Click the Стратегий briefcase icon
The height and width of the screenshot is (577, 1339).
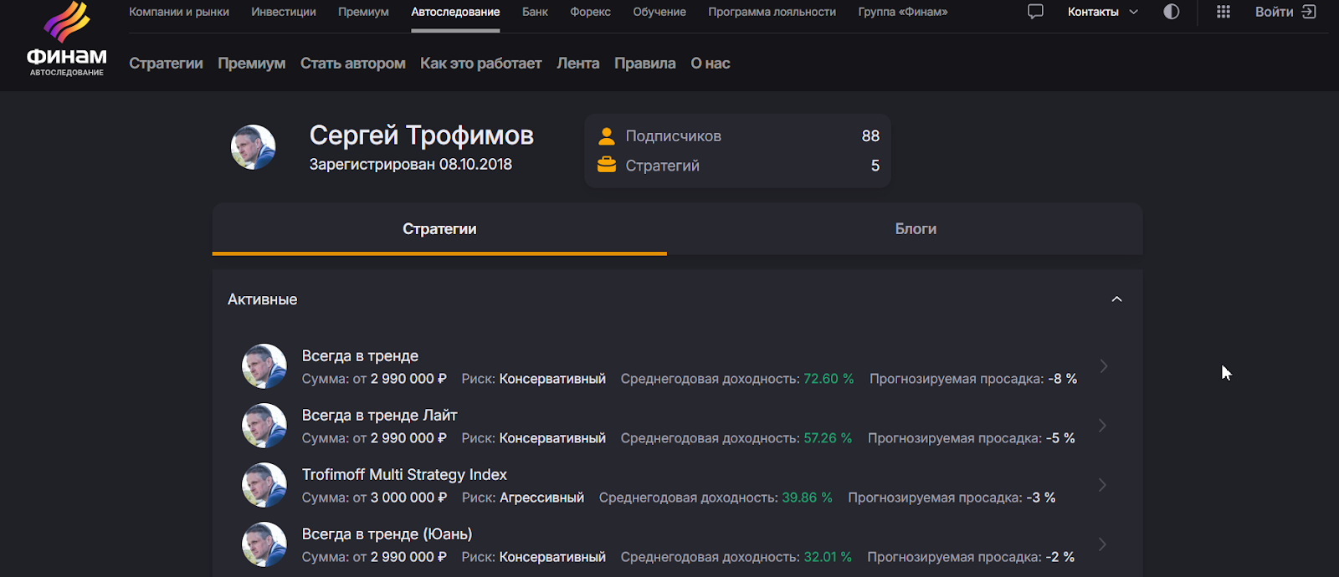click(607, 165)
